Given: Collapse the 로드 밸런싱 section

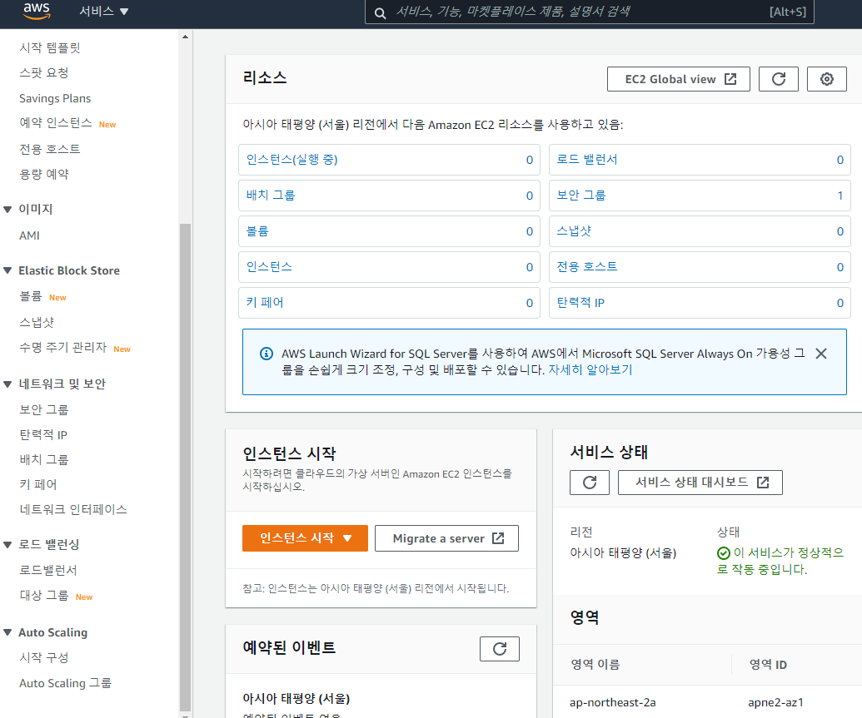Looking at the screenshot, I should tap(7, 544).
